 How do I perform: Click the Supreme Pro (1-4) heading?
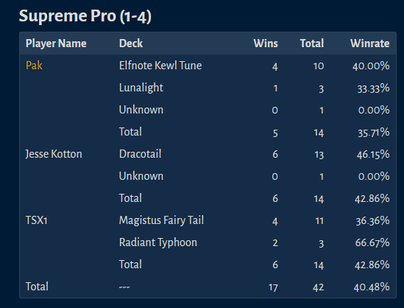(x=85, y=16)
